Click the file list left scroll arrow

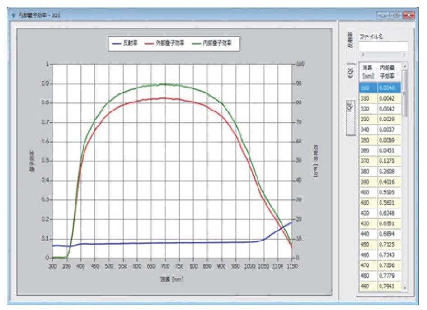click(x=362, y=55)
